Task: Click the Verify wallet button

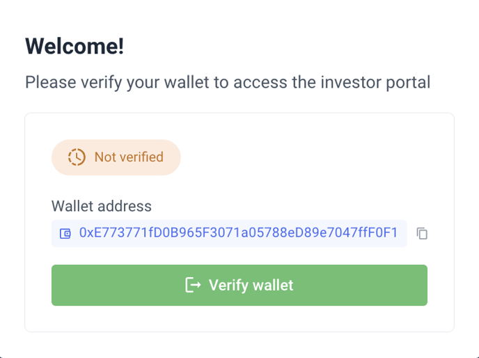Action: (x=239, y=285)
